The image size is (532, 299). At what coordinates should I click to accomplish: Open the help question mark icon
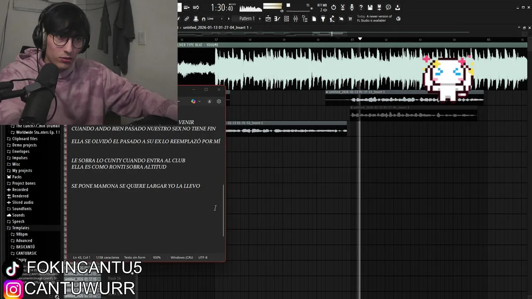361,7
